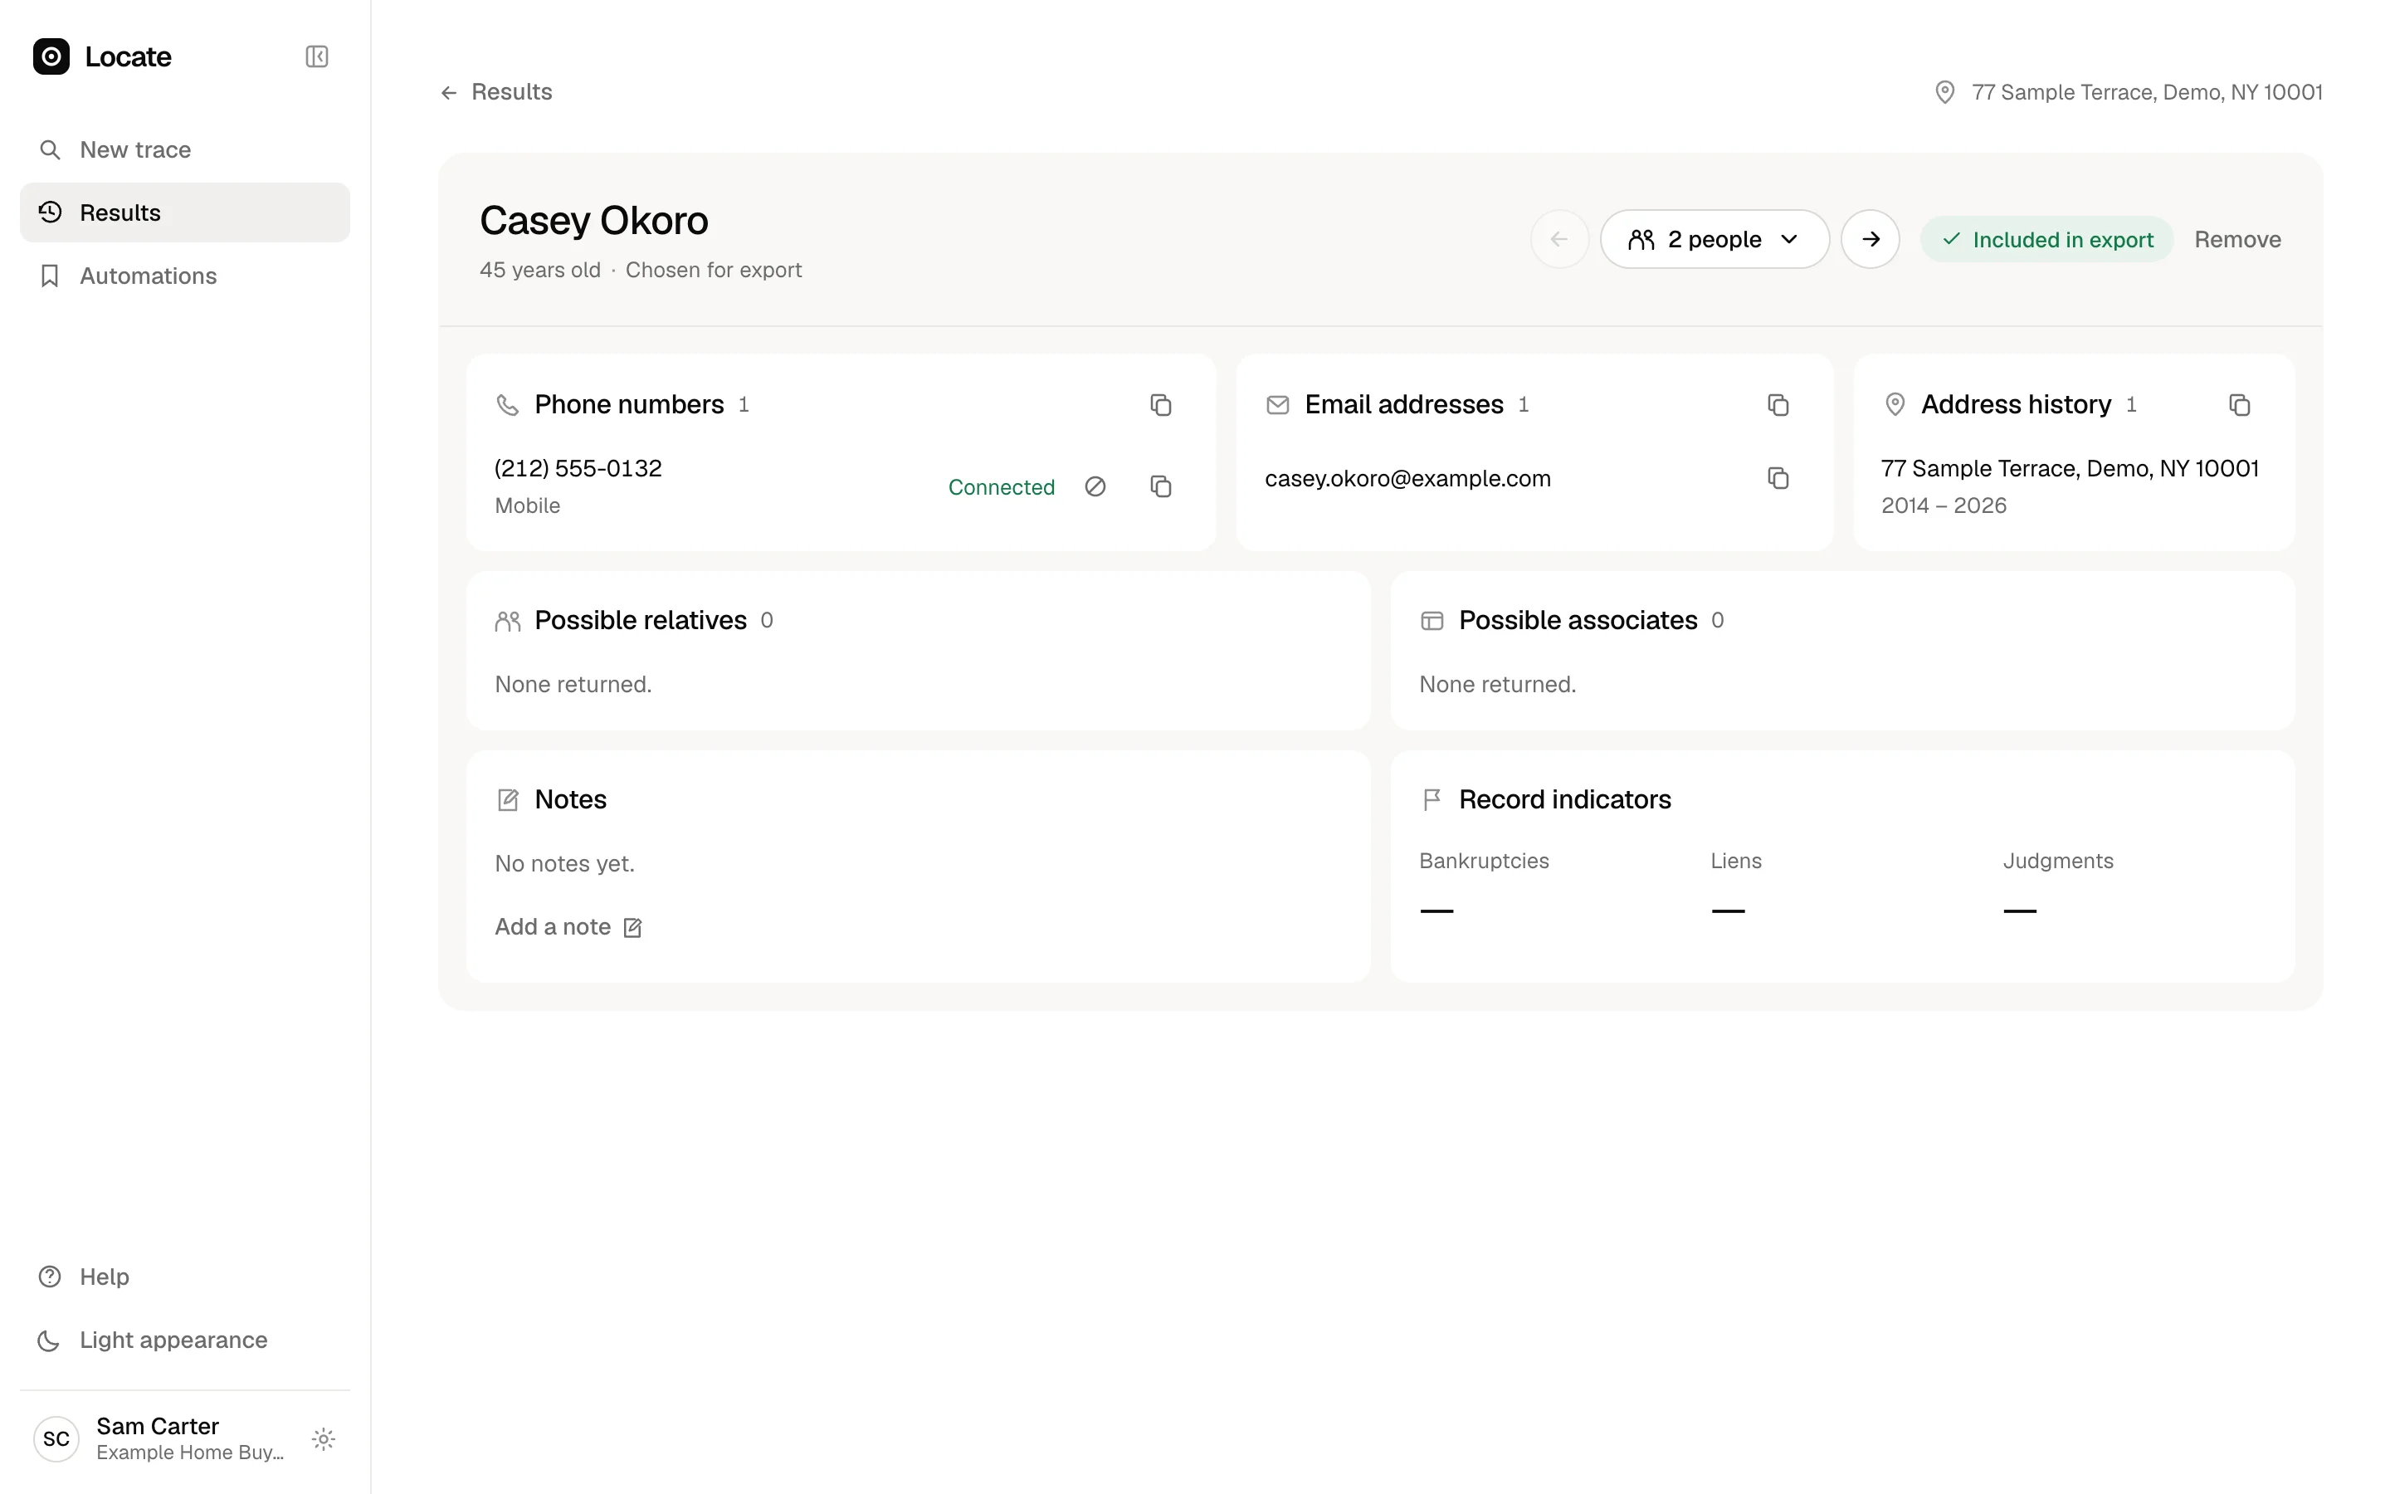This screenshot has height=1494, width=2390.
Task: Copy casey.okoro@example.com email
Action: [x=1778, y=478]
